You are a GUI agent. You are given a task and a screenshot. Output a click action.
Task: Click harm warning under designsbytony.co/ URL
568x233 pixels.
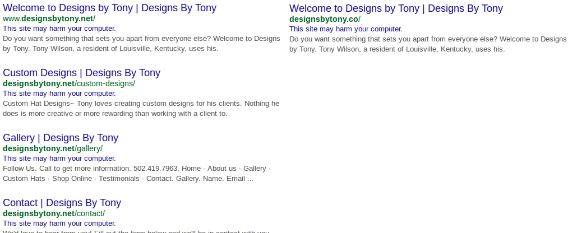(x=346, y=29)
